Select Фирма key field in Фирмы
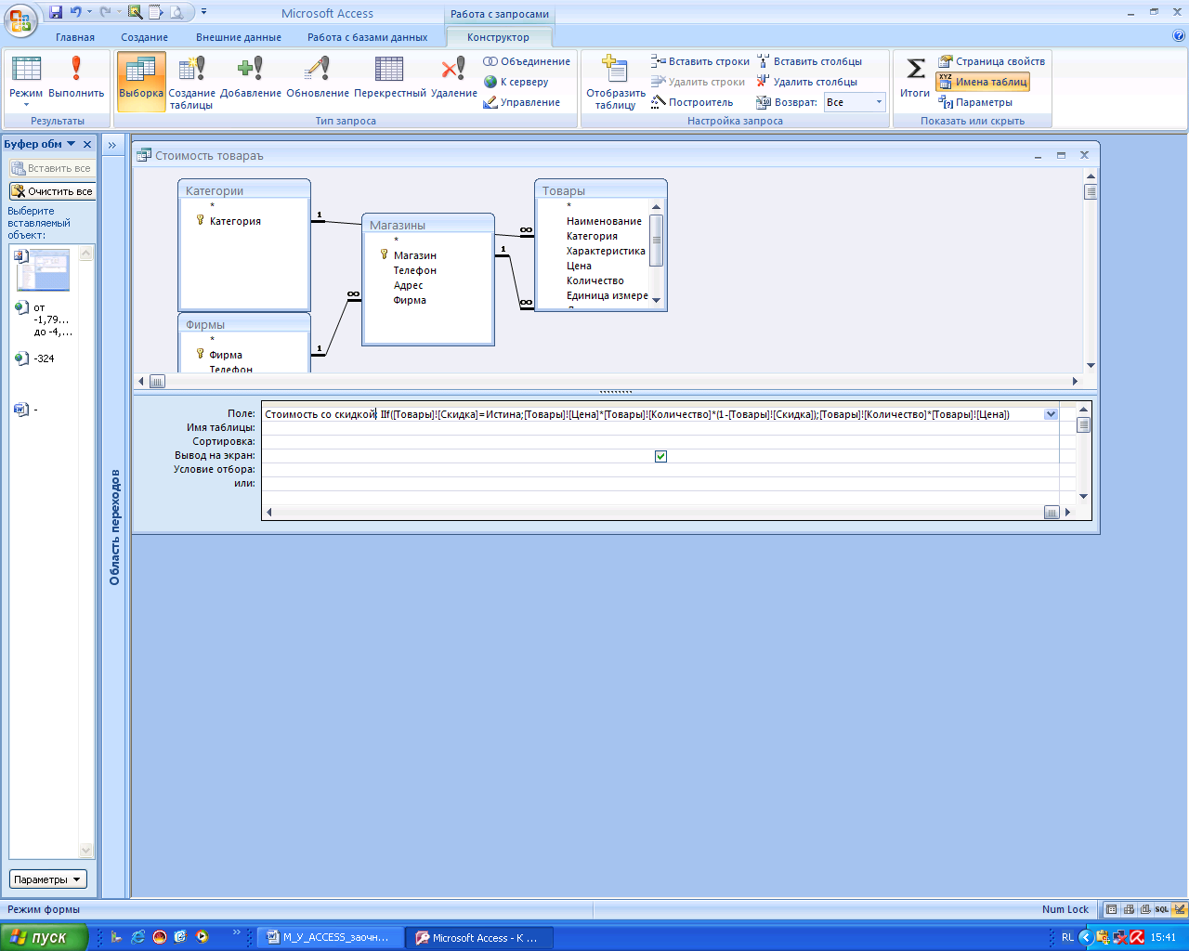Viewport: 1189px width, 951px height. coord(226,355)
